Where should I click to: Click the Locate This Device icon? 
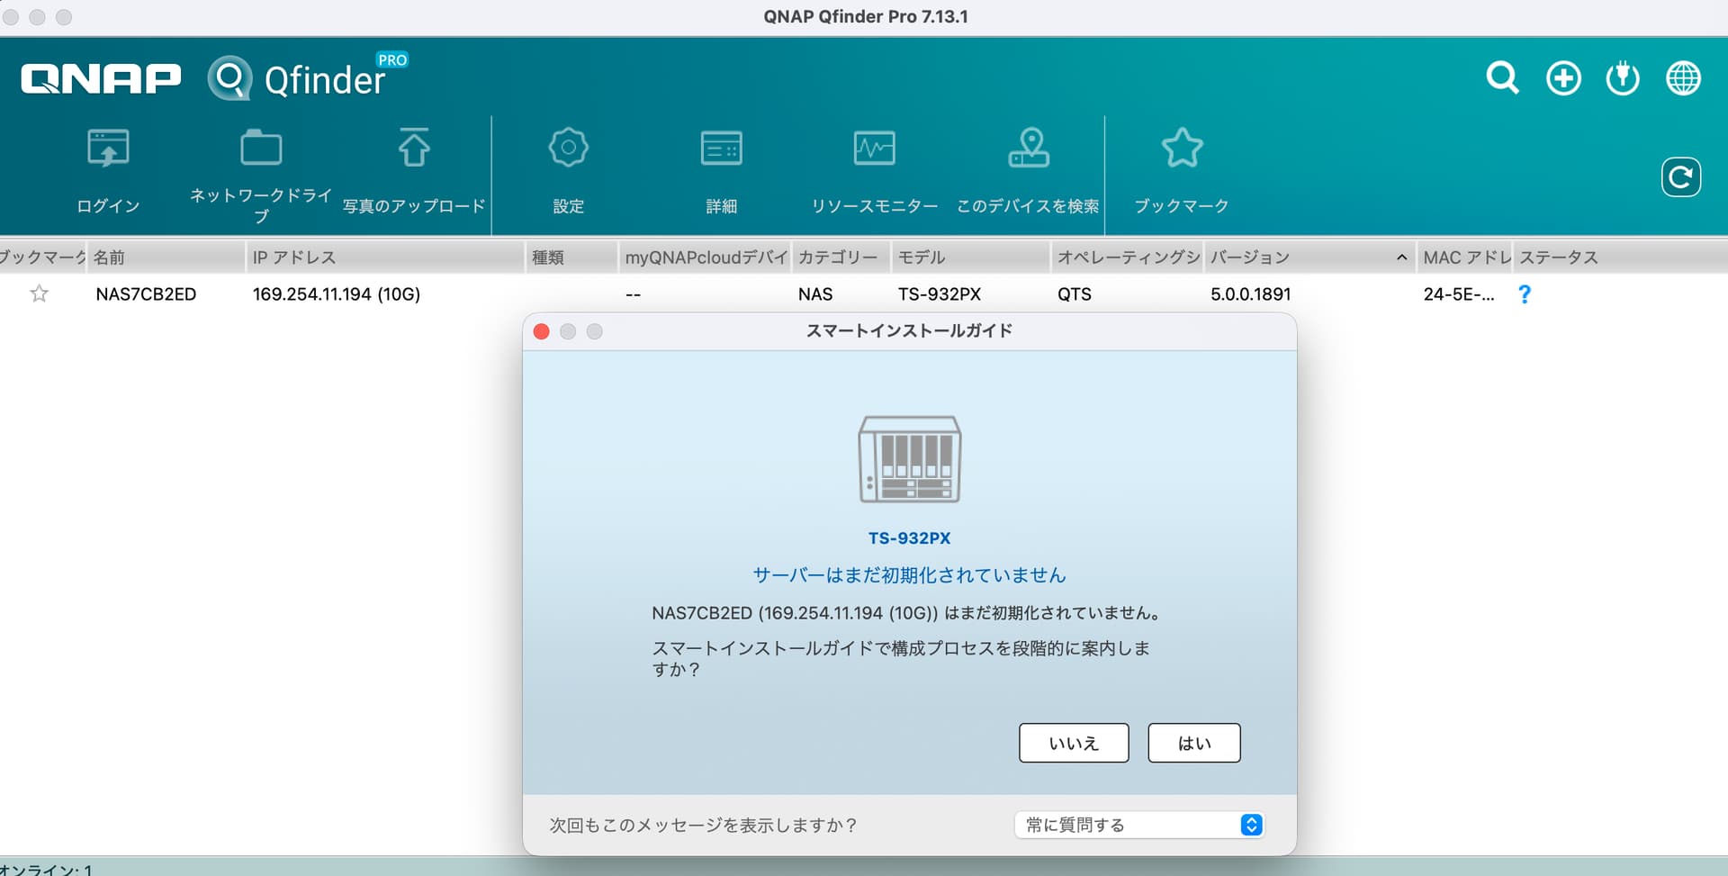[x=1028, y=148]
